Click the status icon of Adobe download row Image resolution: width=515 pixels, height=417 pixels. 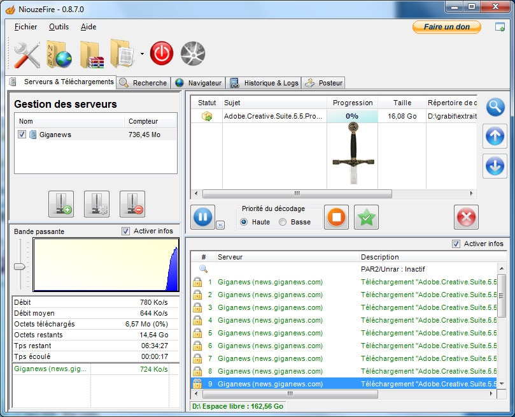tap(207, 116)
